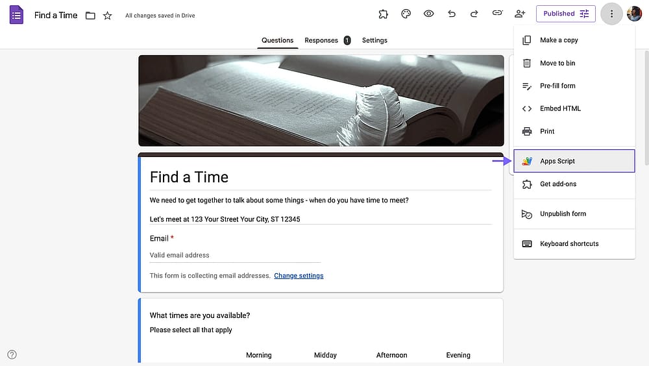Open Apps Script from the menu

pyautogui.click(x=574, y=161)
